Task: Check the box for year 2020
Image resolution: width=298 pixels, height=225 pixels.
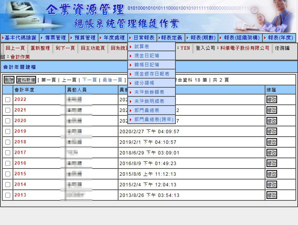Action: [8, 121]
